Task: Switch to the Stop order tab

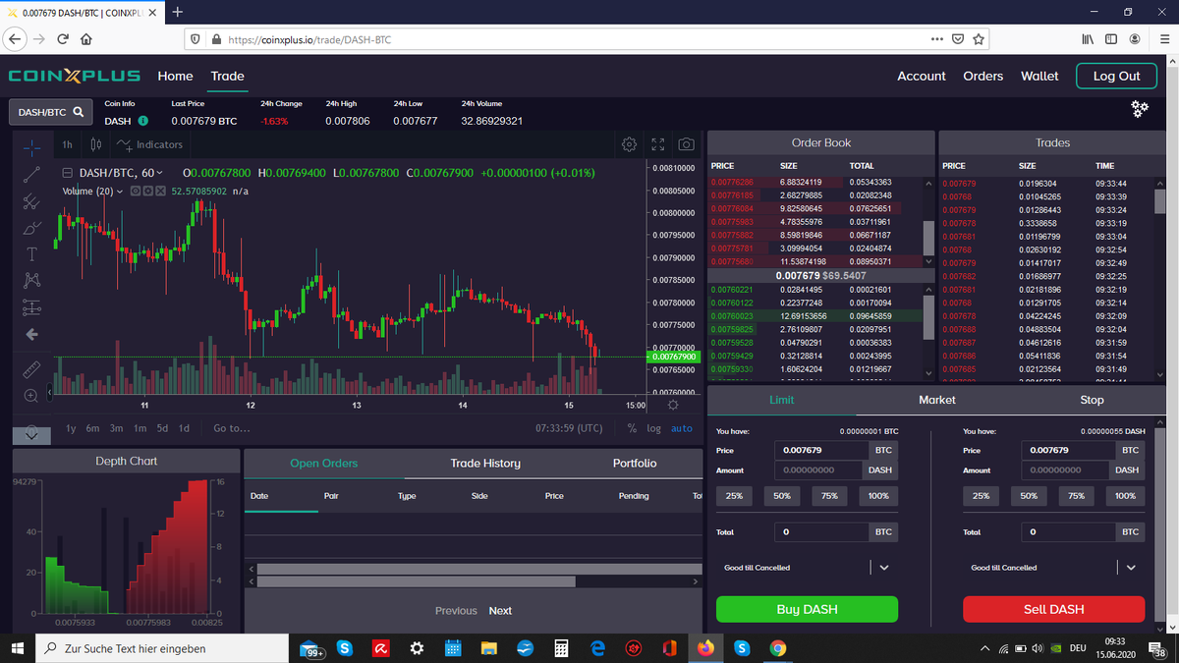Action: (1092, 400)
